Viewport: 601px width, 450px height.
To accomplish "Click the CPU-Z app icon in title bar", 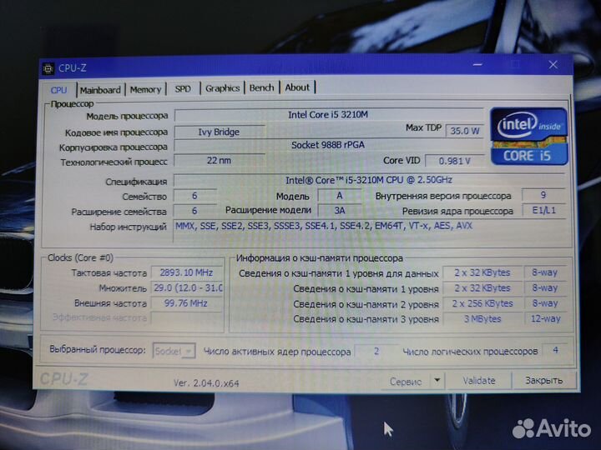I will [x=48, y=68].
